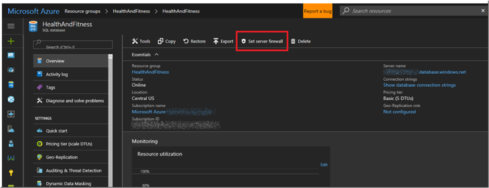Image resolution: width=489 pixels, height=188 pixels.
Task: Click Set server firewall
Action: (x=262, y=41)
